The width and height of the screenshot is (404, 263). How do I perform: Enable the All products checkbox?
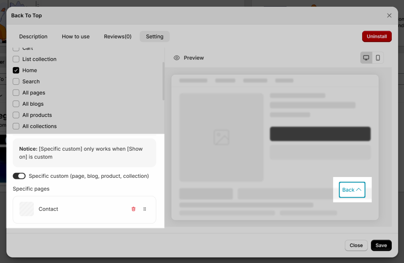pyautogui.click(x=16, y=115)
